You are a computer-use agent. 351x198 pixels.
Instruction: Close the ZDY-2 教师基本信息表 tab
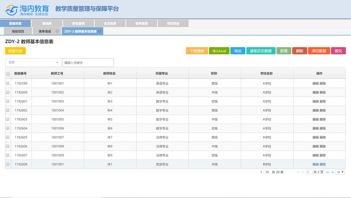(99, 31)
